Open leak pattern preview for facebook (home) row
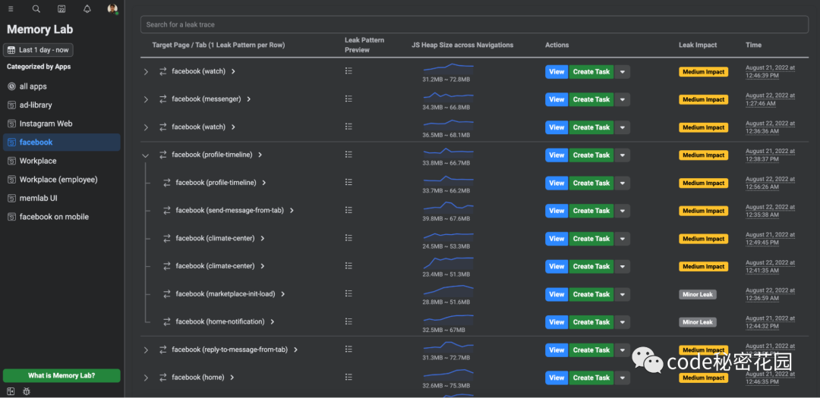820x398 pixels. [x=348, y=377]
